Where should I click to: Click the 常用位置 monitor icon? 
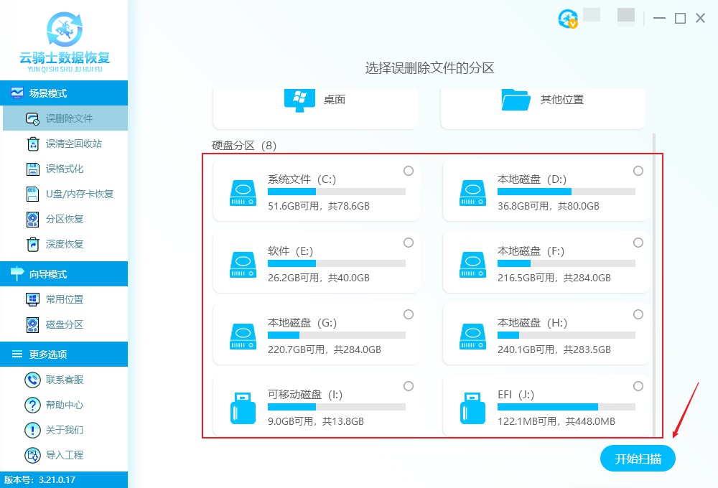[x=32, y=299]
